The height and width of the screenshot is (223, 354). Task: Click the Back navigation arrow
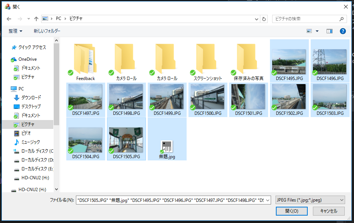tap(9, 19)
